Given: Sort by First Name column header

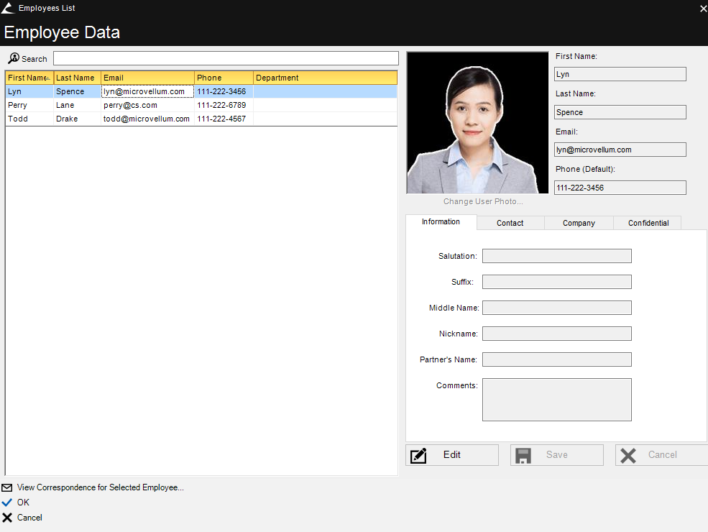Looking at the screenshot, I should (x=27, y=78).
